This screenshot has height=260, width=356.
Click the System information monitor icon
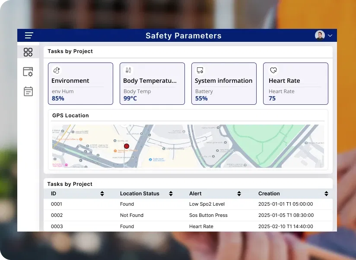[200, 70]
